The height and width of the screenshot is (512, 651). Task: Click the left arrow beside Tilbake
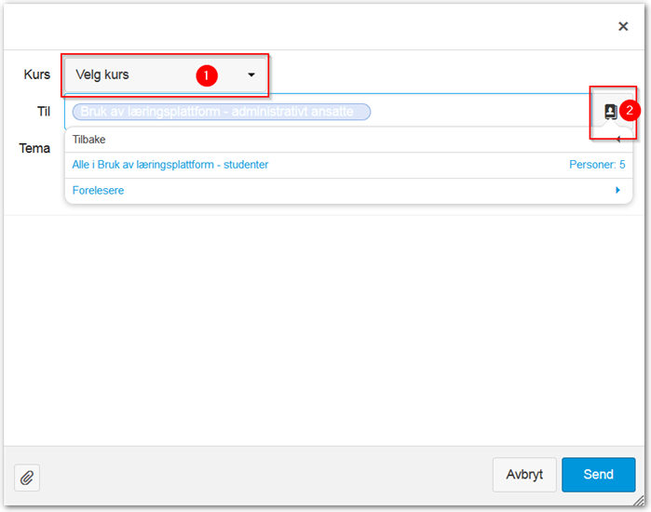tap(617, 140)
